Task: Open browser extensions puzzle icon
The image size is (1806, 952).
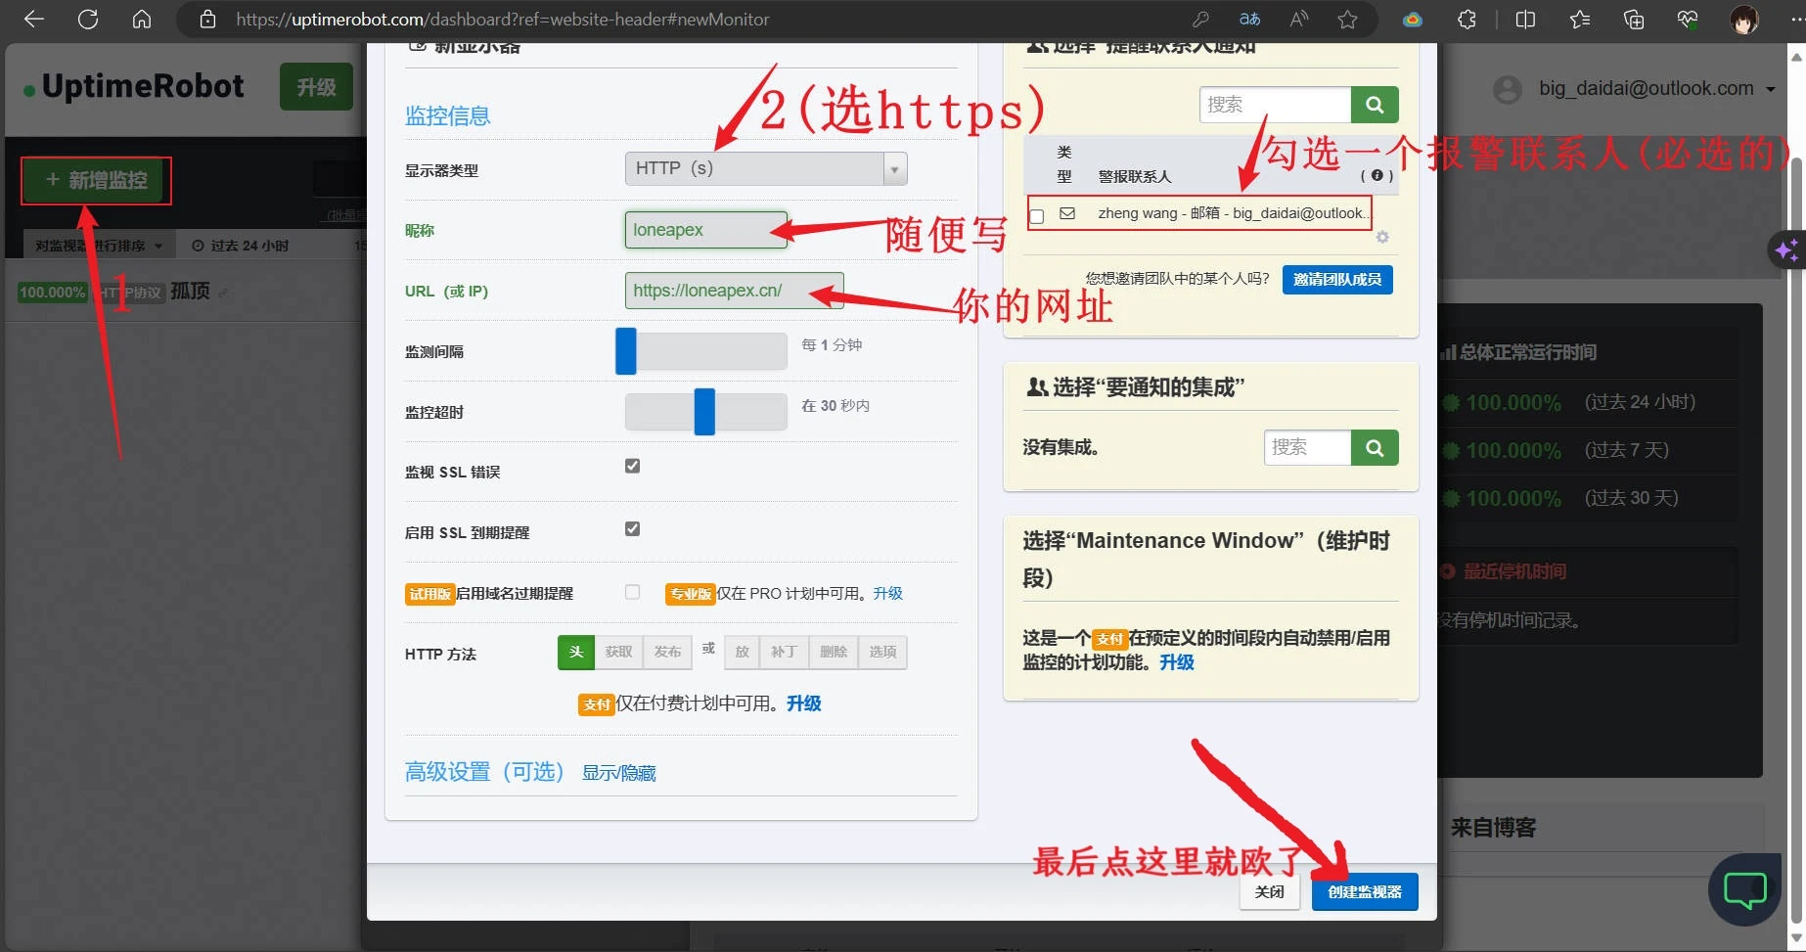Action: tap(1466, 20)
